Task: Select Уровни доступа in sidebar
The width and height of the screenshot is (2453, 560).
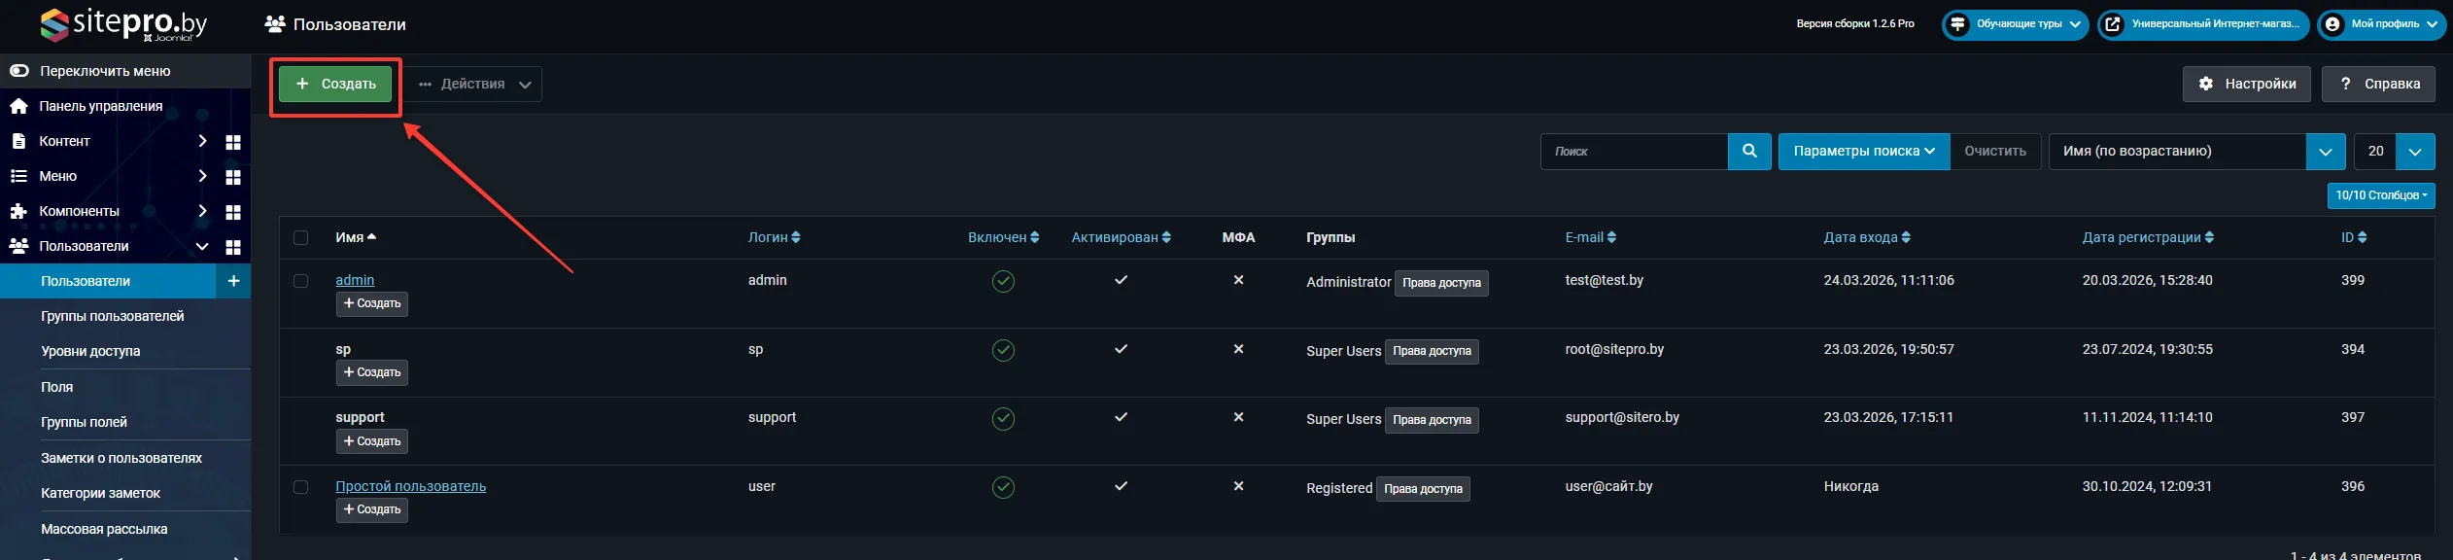Action: click(90, 351)
